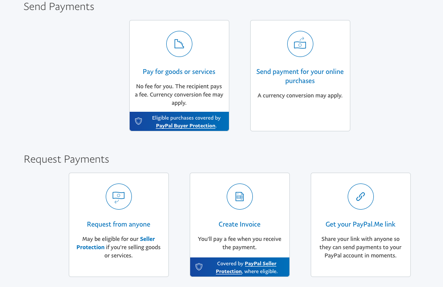Click the blue Buyer Protection banner text

coord(186,118)
